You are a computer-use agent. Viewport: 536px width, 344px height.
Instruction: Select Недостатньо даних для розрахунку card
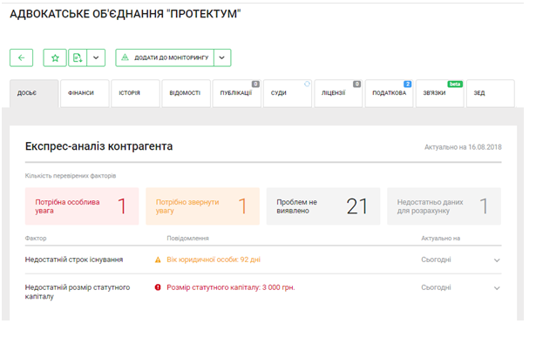(x=444, y=206)
